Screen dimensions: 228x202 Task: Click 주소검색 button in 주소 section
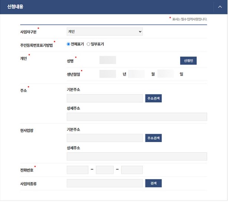tap(153, 98)
